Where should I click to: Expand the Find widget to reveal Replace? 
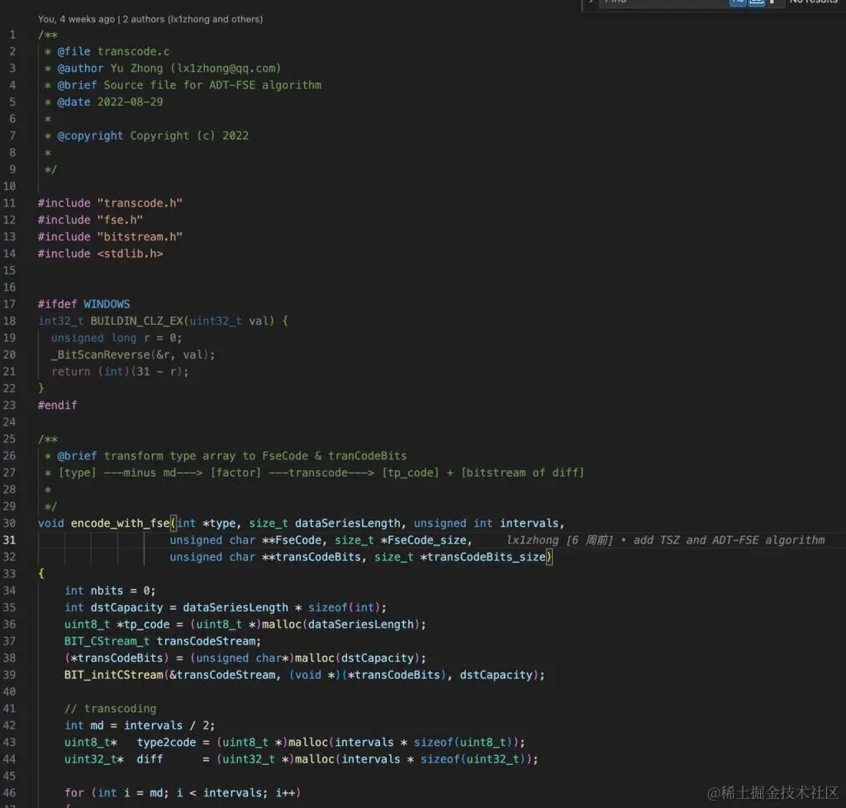pos(592,3)
